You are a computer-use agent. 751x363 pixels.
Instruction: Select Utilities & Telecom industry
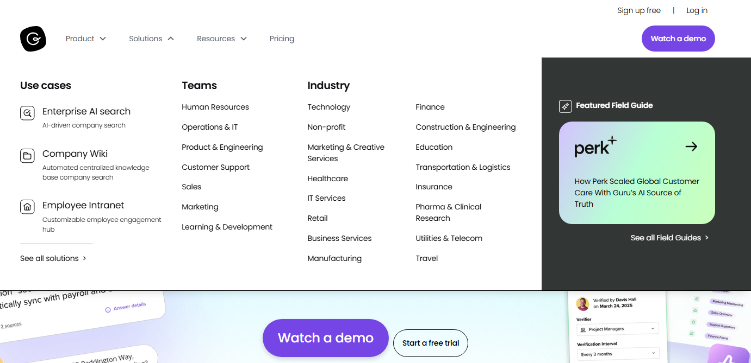pyautogui.click(x=449, y=238)
